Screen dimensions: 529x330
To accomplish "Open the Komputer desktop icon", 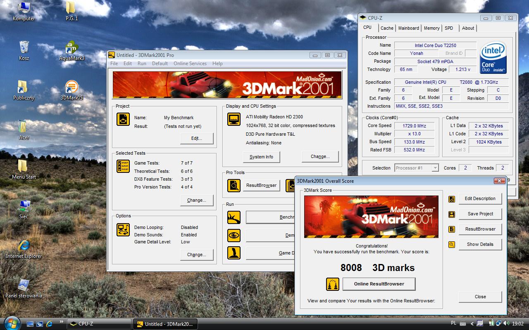I will coord(24,11).
